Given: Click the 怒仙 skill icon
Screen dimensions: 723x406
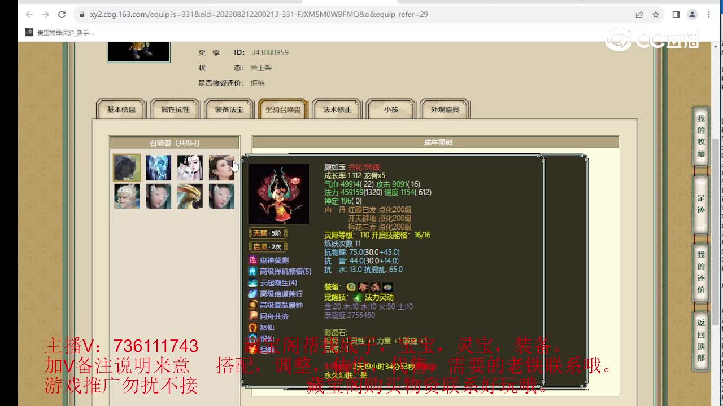Looking at the screenshot, I should pyautogui.click(x=253, y=328).
